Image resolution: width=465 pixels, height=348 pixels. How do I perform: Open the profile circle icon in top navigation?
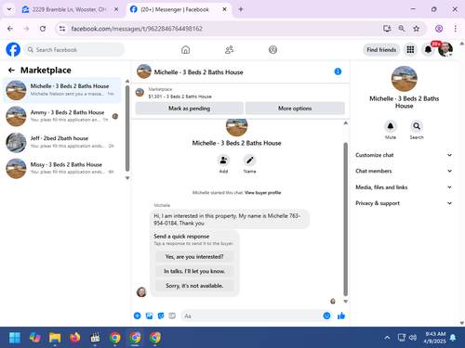point(272,49)
